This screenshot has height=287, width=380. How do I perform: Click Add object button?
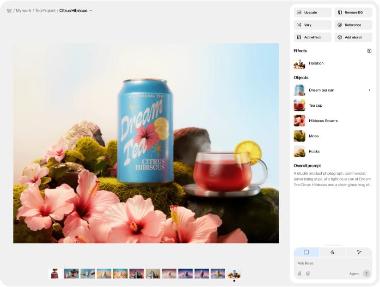coord(353,37)
